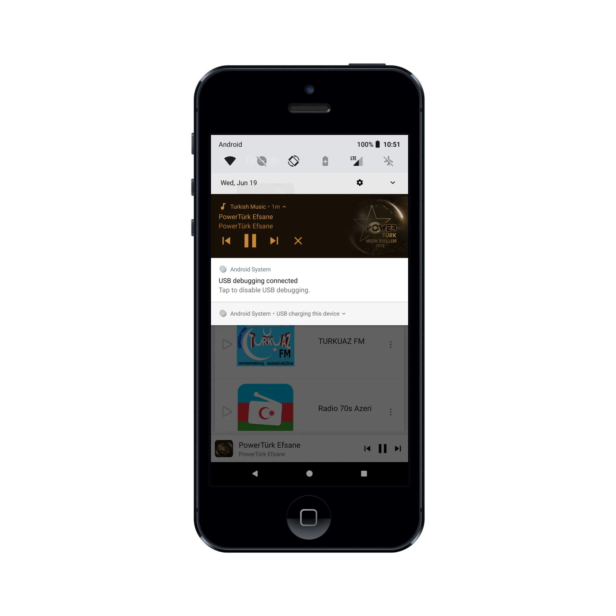Open system settings gear icon

360,182
